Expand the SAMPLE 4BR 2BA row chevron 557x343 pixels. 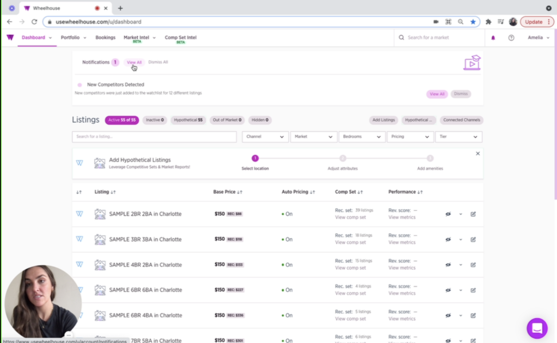tap(461, 265)
